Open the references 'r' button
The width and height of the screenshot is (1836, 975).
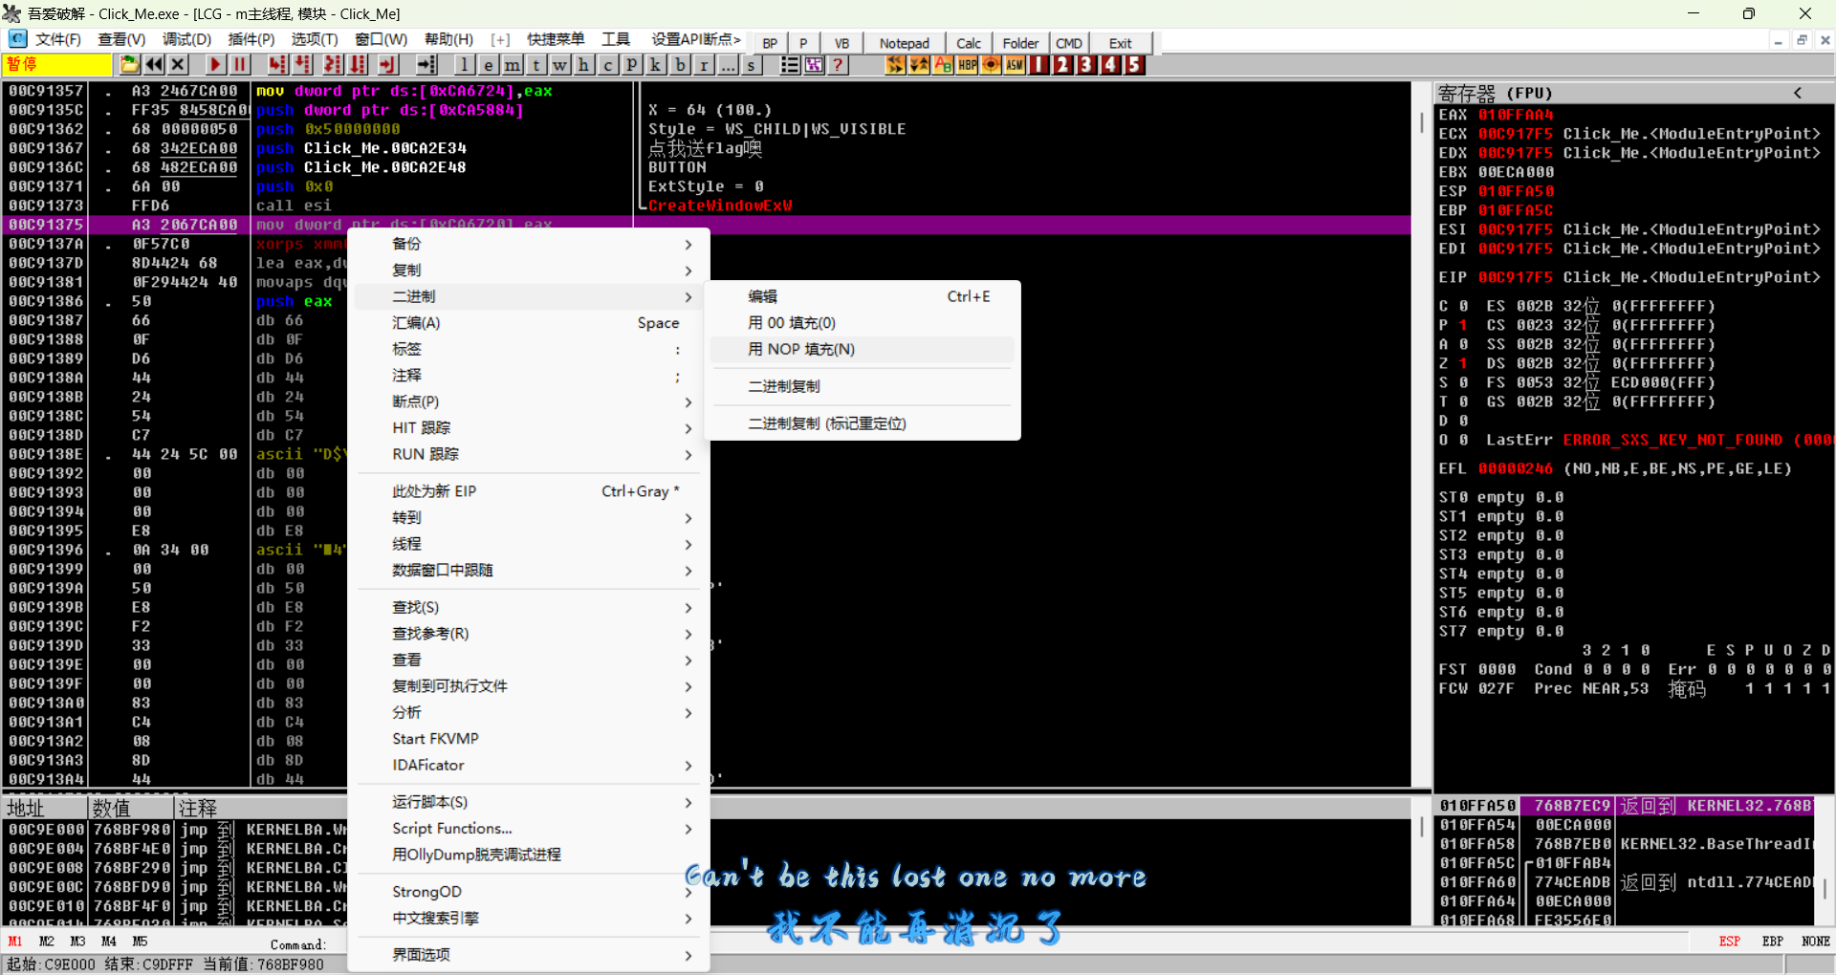click(x=704, y=64)
